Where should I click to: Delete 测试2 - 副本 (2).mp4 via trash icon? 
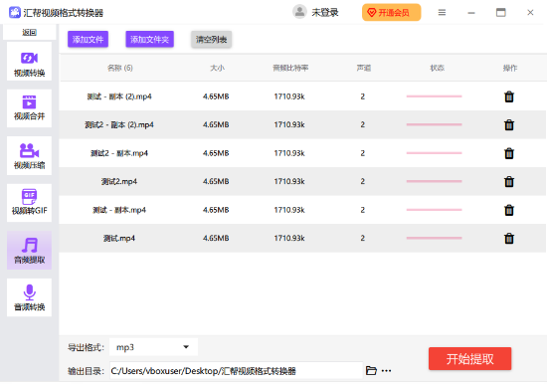click(x=509, y=125)
